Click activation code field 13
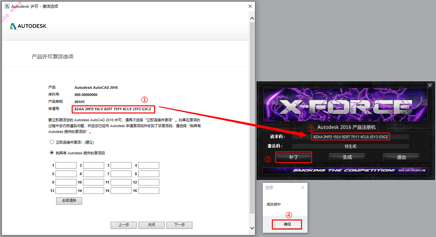Viewport: 436px width, 237px height. [x=66, y=191]
